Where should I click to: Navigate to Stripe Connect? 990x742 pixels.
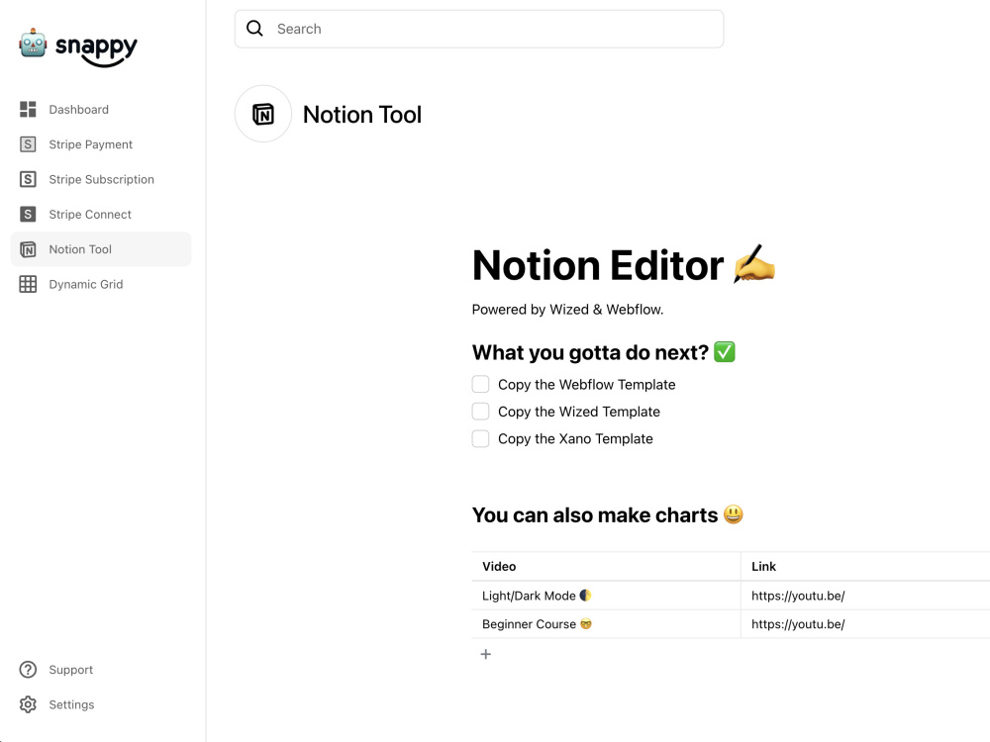[x=101, y=215]
